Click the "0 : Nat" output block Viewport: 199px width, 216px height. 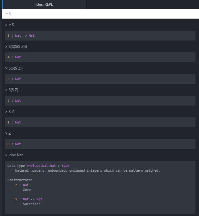tap(100, 144)
